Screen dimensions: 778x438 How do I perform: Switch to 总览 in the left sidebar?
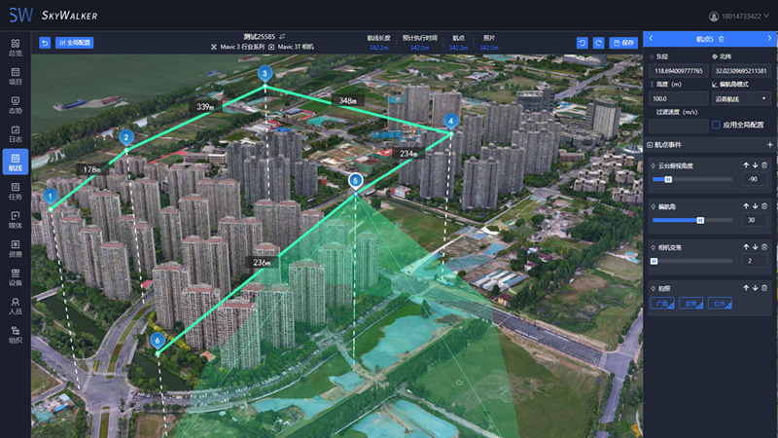(15, 48)
